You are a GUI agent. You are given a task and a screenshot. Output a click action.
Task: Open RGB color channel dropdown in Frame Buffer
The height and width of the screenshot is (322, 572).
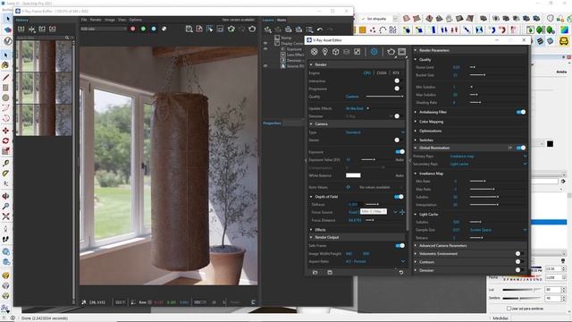(x=104, y=29)
